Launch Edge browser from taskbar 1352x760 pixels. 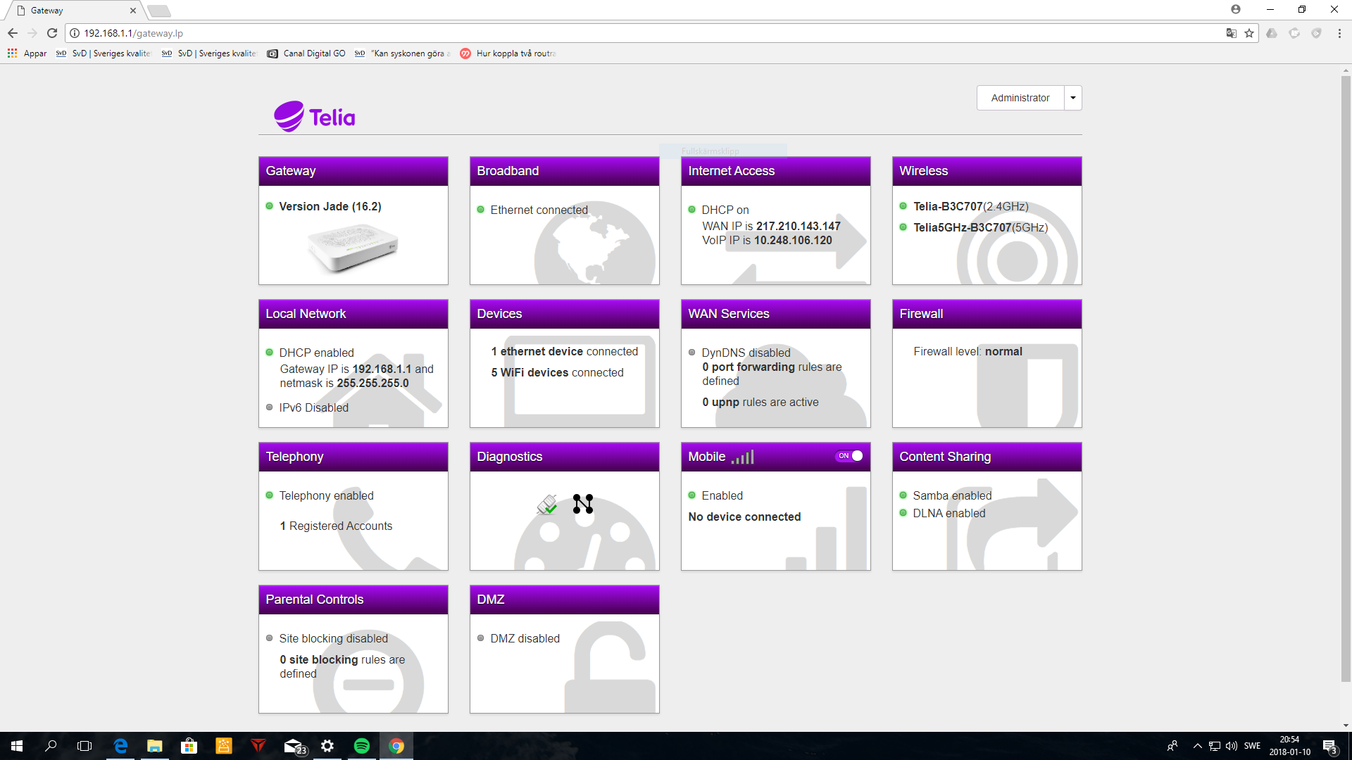click(120, 746)
